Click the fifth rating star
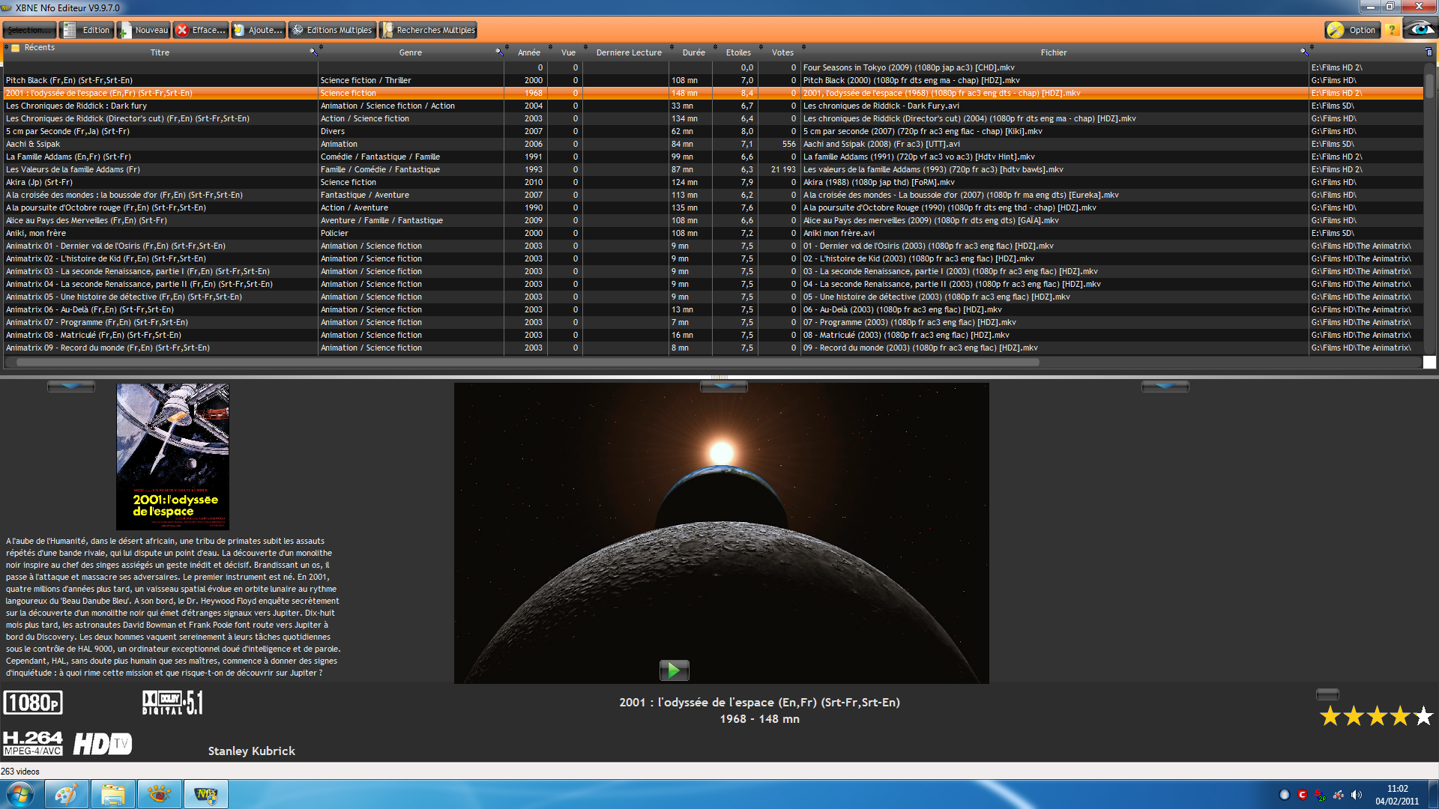This screenshot has height=809, width=1439. pos(1423,717)
